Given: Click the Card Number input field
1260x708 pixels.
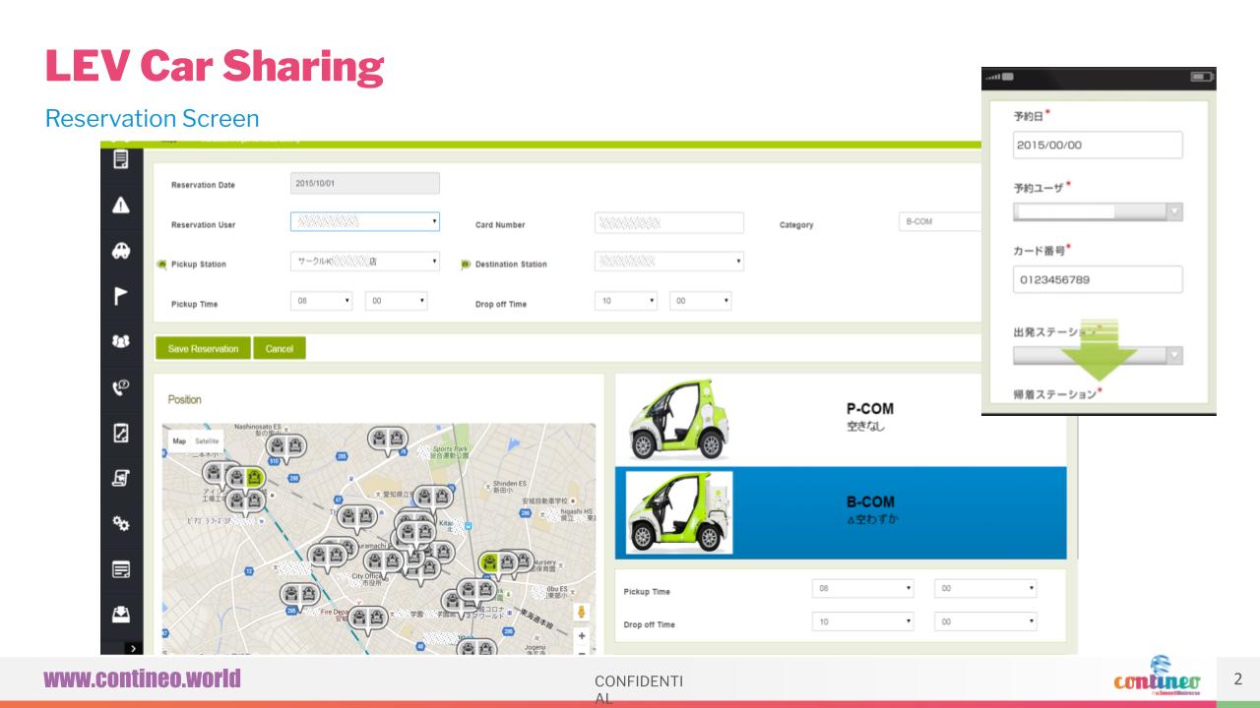Looking at the screenshot, I should click(x=669, y=222).
